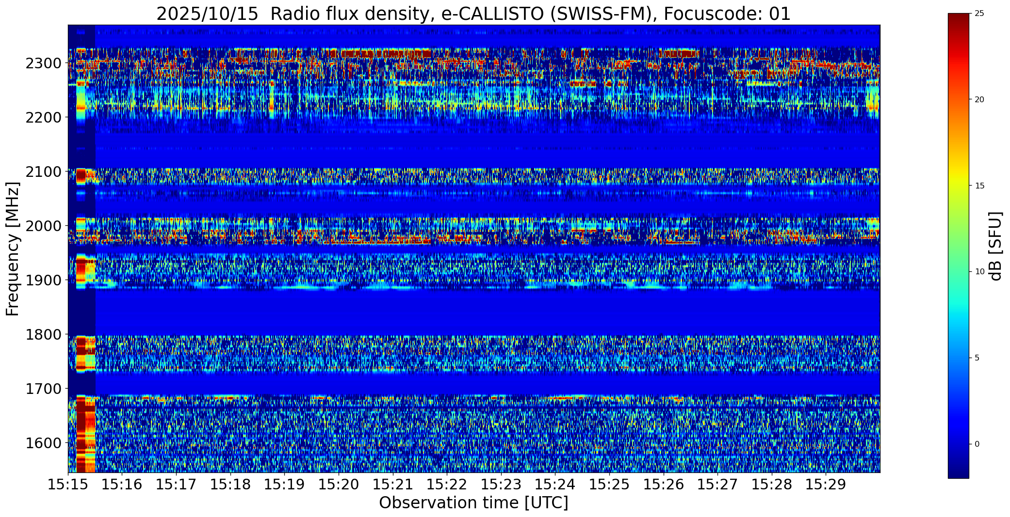This screenshot has height=517, width=1010.
Task: Click the colorbar tick label 20
Action: click(x=979, y=100)
